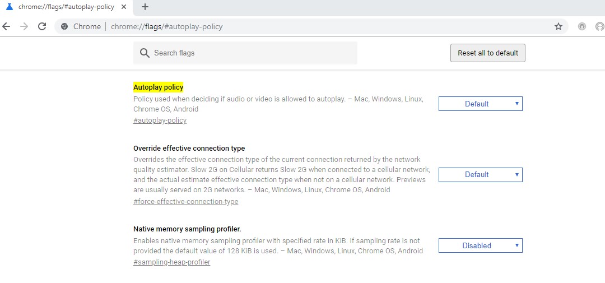Click the magnifier icon in Search flags box
The width and height of the screenshot is (605, 283).
click(x=145, y=53)
